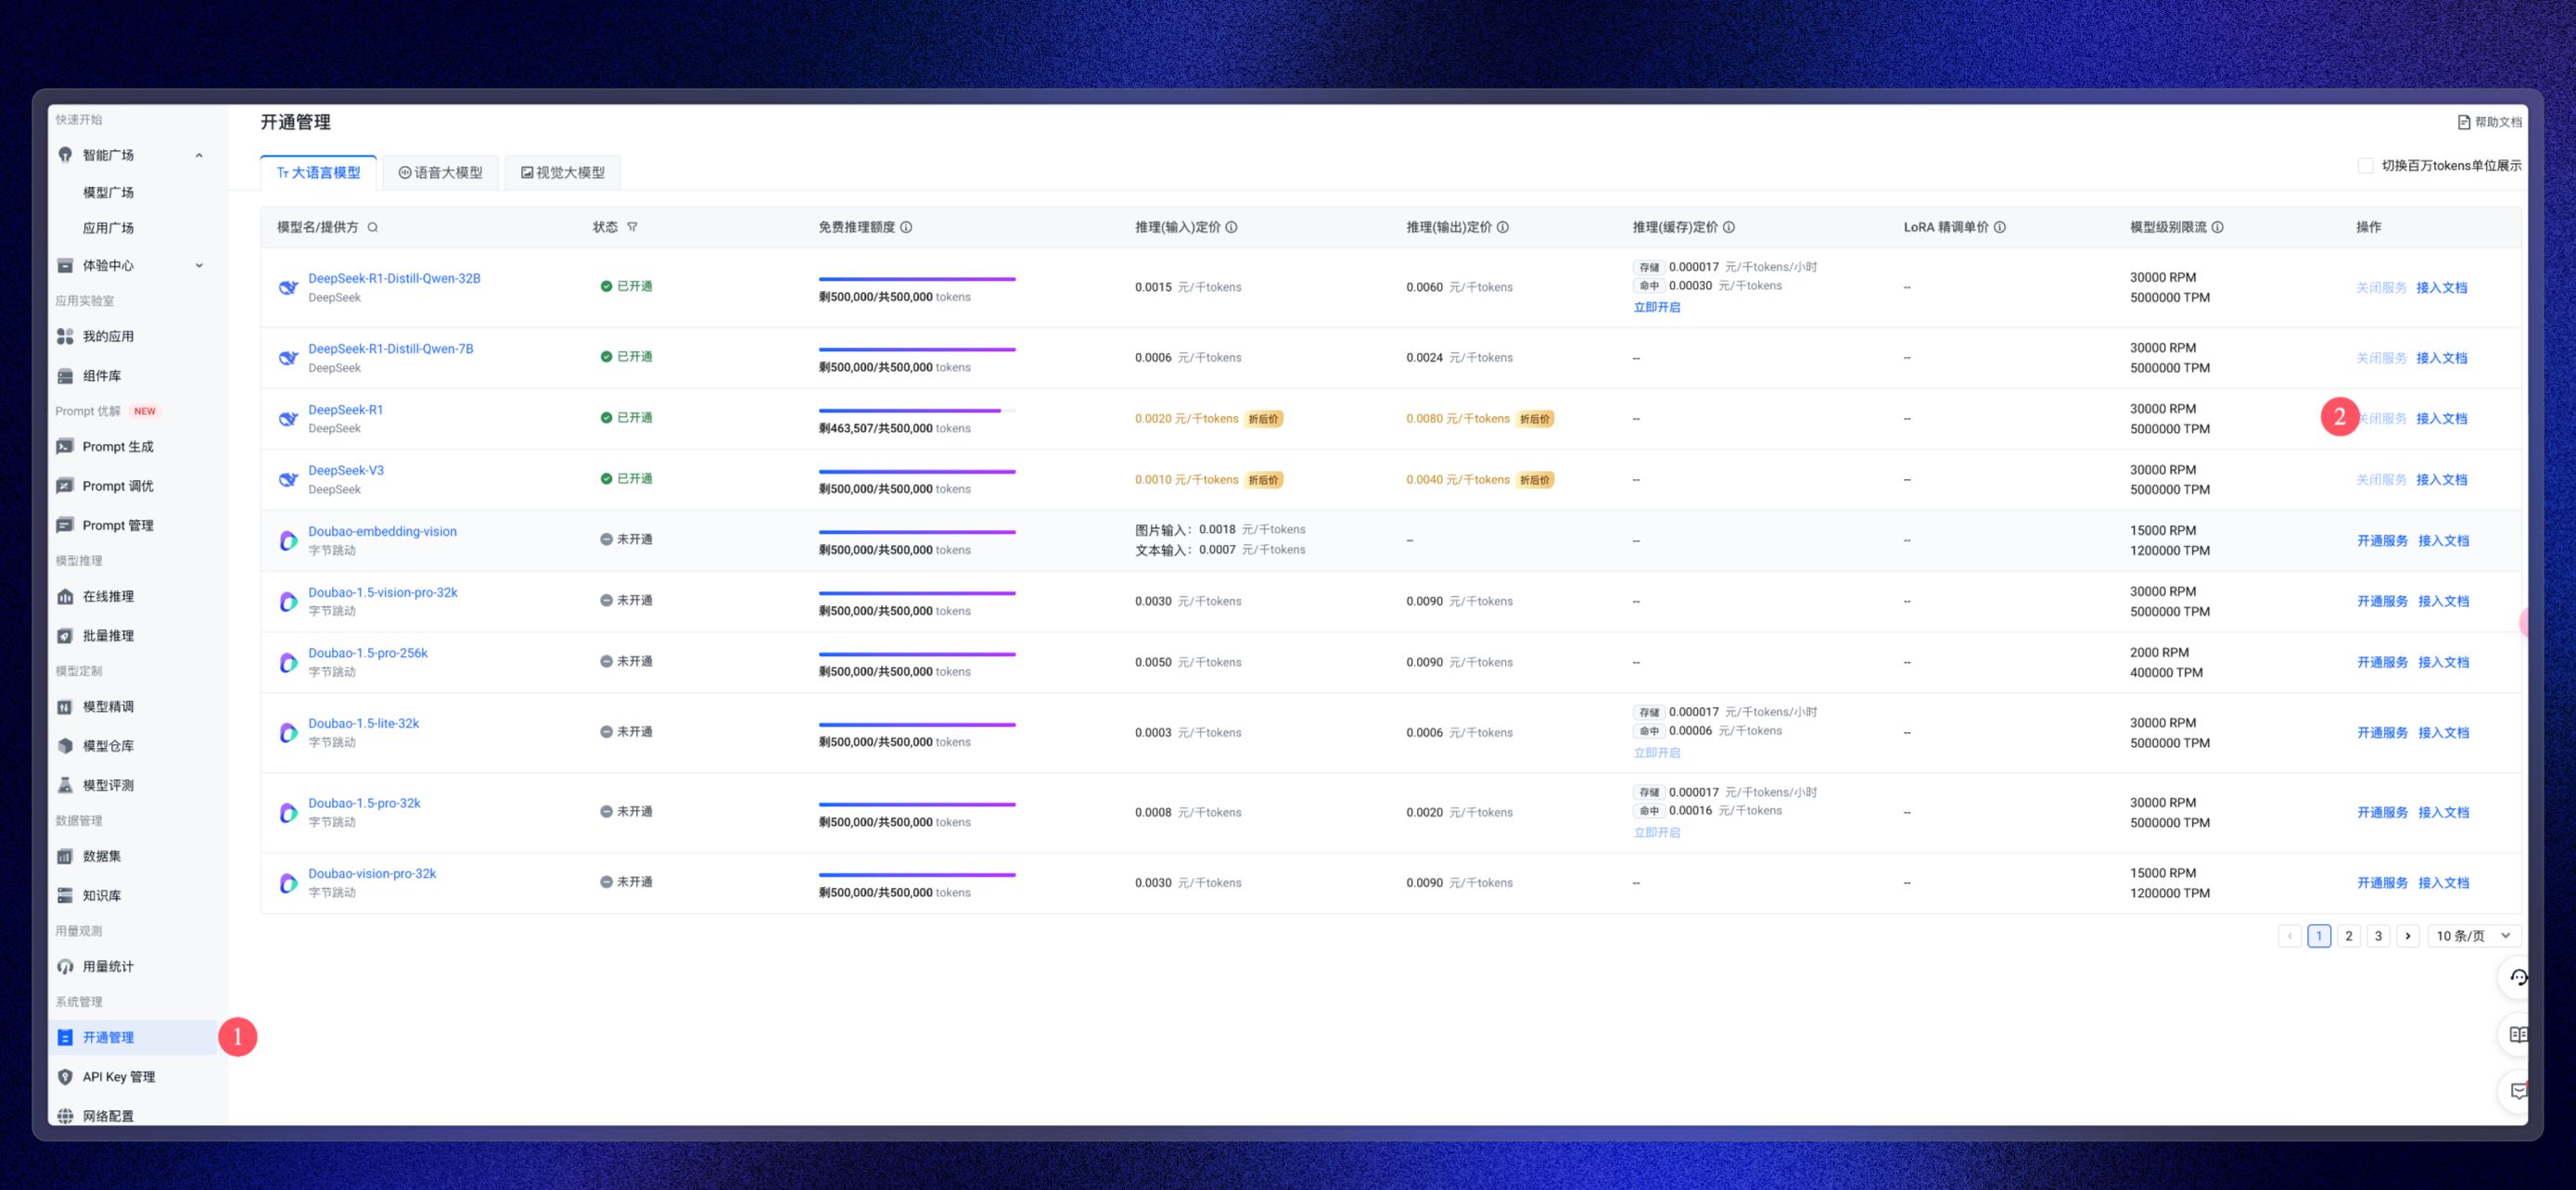The width and height of the screenshot is (2576, 1190).
Task: Open 数据集 sidebar icon
Action: point(65,856)
